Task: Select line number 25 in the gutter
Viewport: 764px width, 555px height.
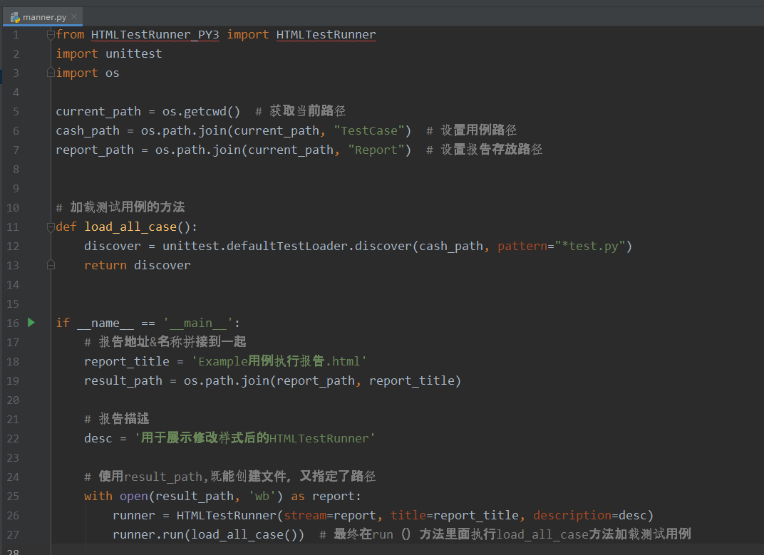Action: pos(13,496)
